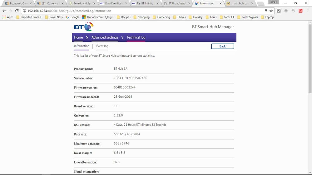Open the Recipes bookmark folder
The height and width of the screenshot is (175, 312).
pos(124,17)
